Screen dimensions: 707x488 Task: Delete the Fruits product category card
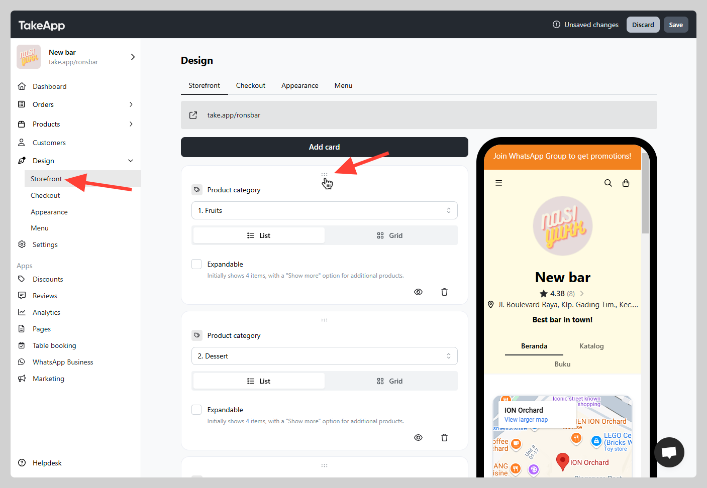[444, 292]
